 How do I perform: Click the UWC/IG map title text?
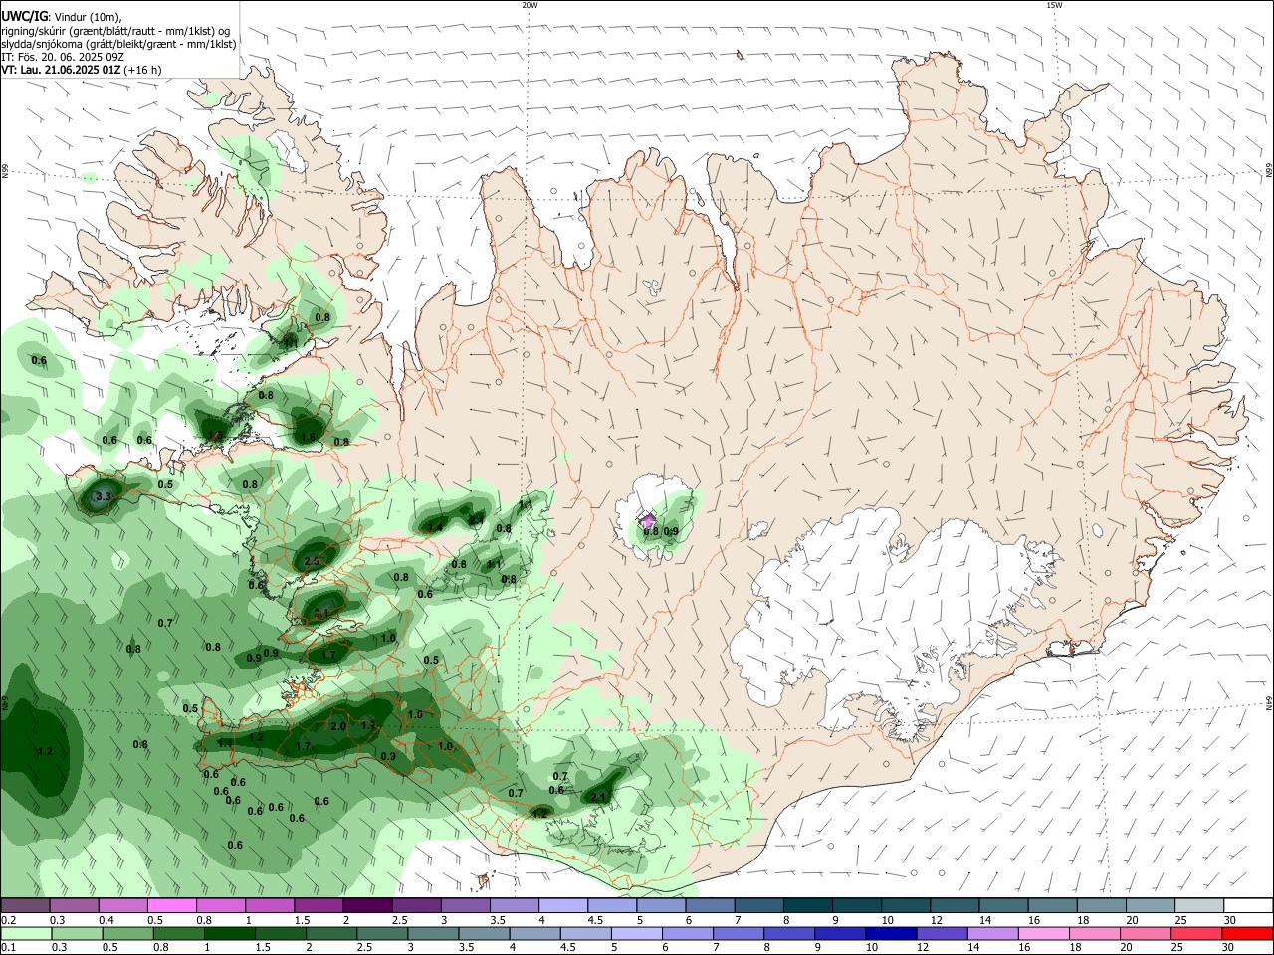pyautogui.click(x=23, y=16)
